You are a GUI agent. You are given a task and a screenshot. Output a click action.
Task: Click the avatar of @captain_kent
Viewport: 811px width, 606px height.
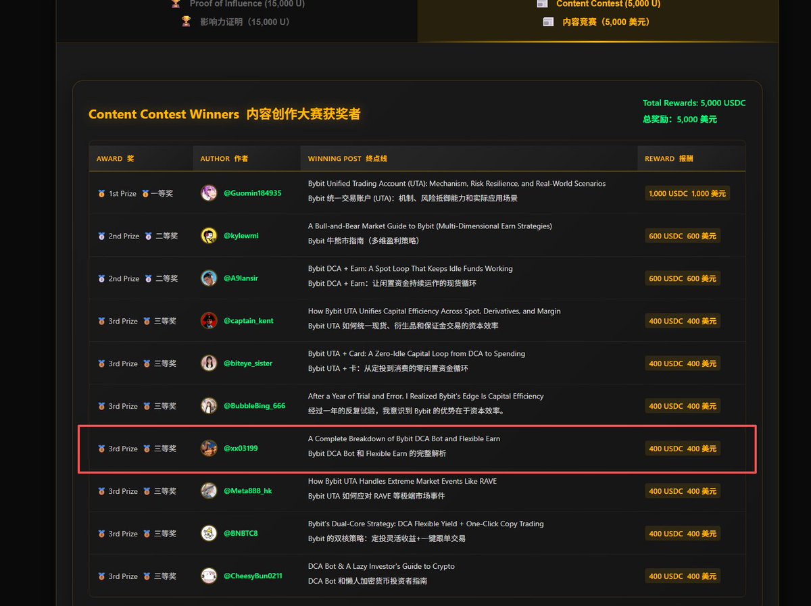tap(209, 321)
